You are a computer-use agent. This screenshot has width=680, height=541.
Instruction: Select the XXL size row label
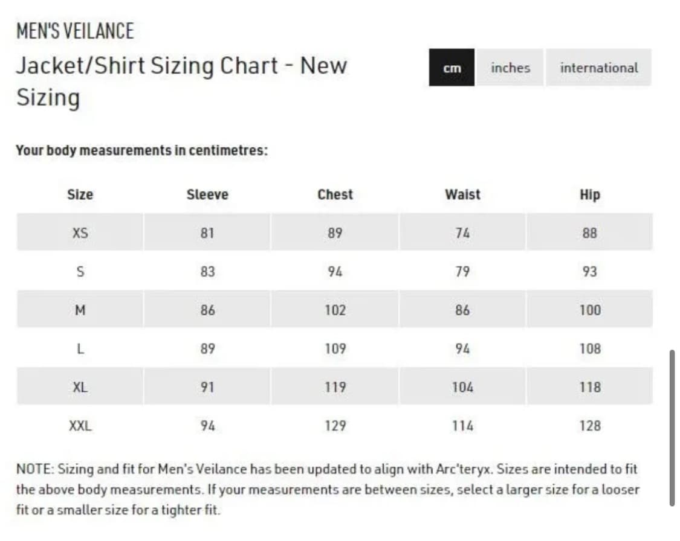point(80,426)
